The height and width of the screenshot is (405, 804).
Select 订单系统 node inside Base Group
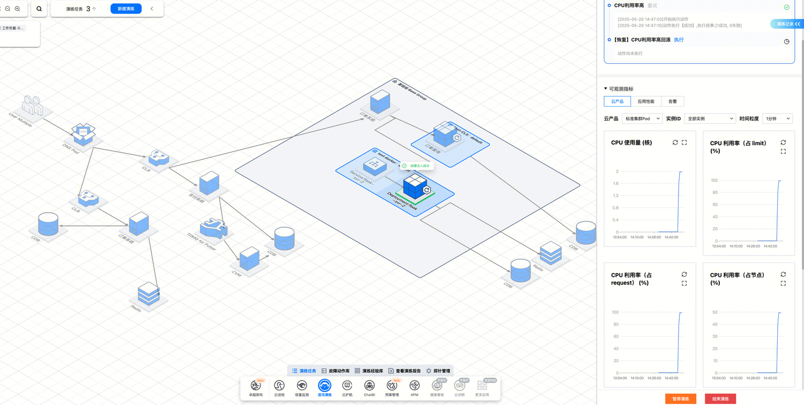[380, 102]
